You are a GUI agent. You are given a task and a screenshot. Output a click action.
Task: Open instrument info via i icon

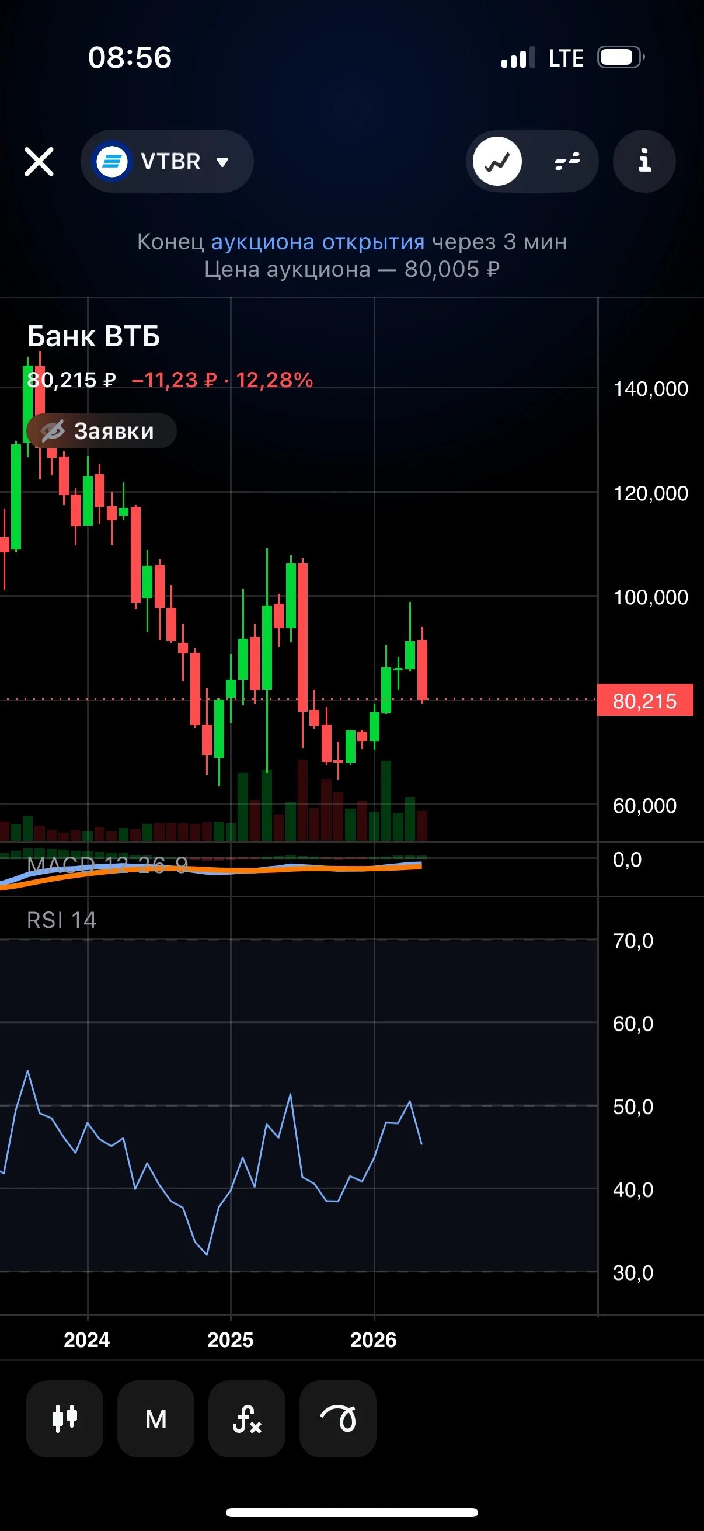point(644,161)
